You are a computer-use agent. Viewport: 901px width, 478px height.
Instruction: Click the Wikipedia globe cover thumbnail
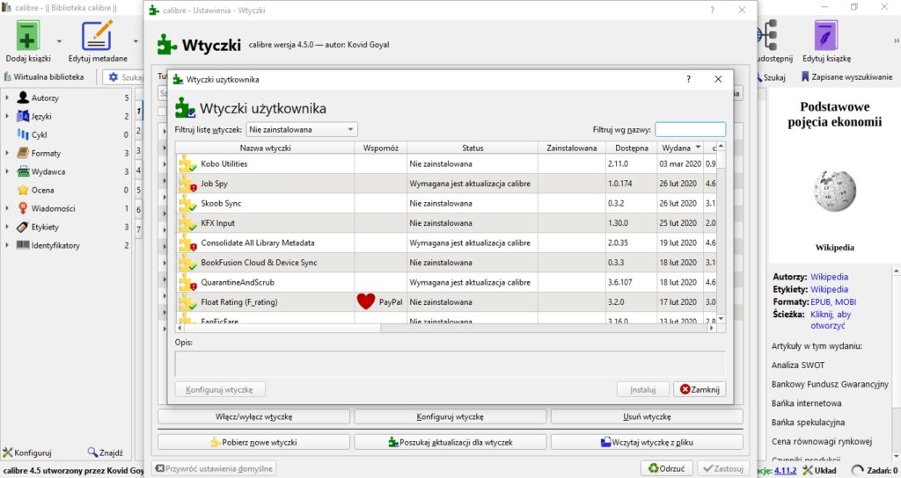pyautogui.click(x=835, y=191)
